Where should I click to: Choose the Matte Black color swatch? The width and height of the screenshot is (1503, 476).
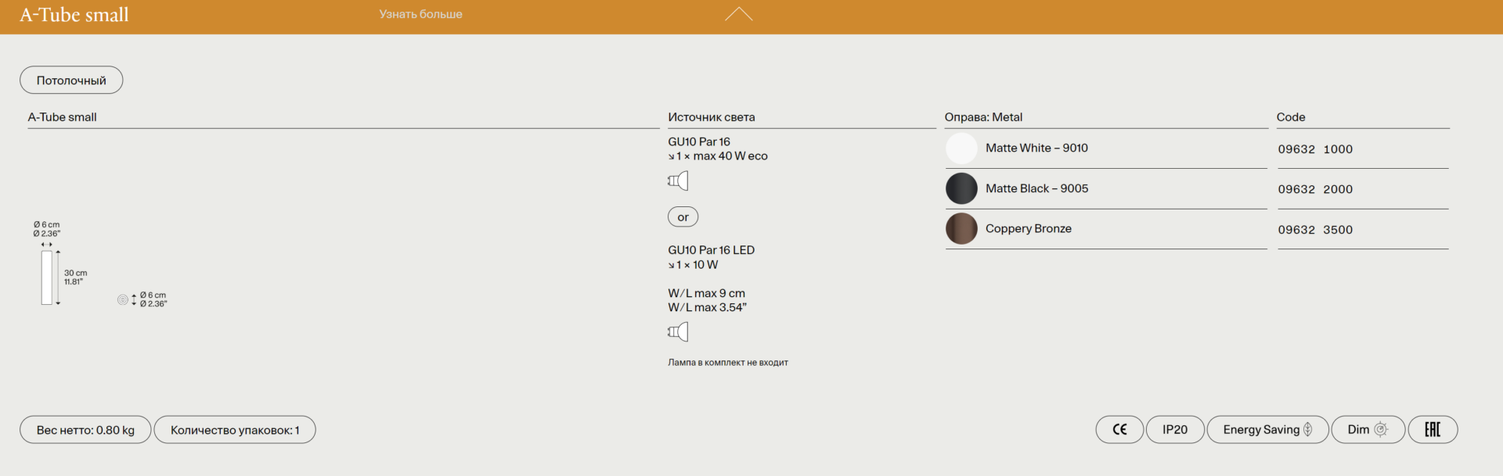(x=961, y=188)
